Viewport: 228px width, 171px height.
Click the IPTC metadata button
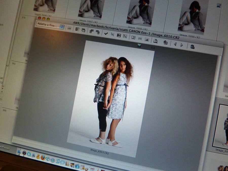point(140,39)
